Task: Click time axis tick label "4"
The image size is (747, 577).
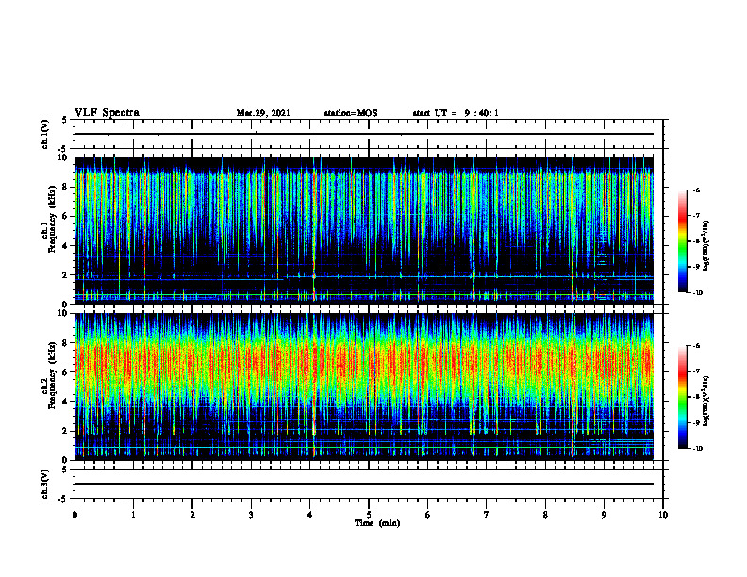Action: pos(310,515)
